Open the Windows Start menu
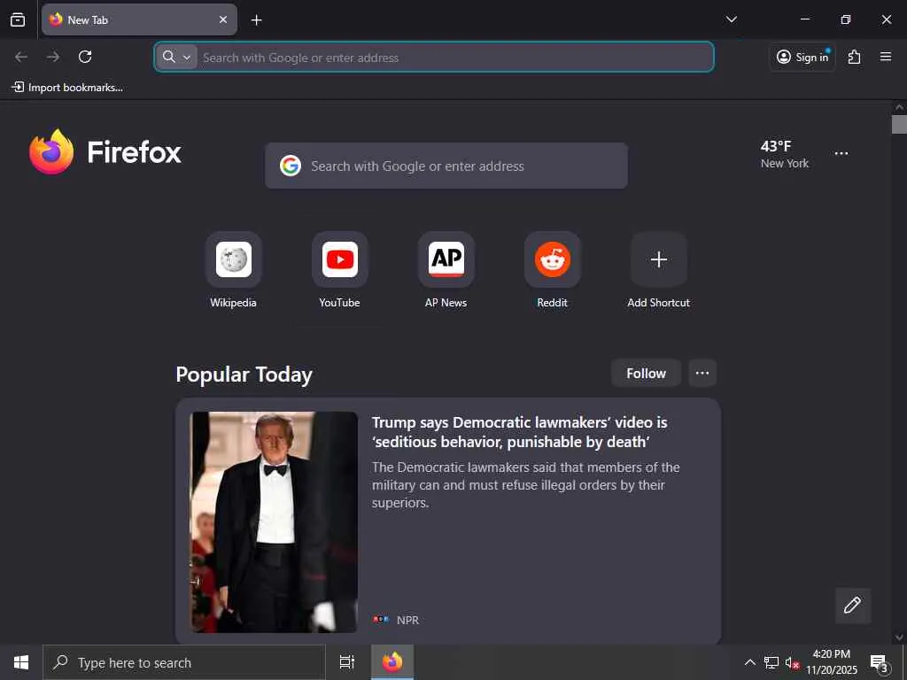The image size is (907, 680). [x=21, y=662]
